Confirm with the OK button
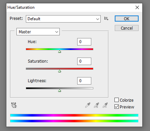Screen dimensions: 150x131 point(127,19)
